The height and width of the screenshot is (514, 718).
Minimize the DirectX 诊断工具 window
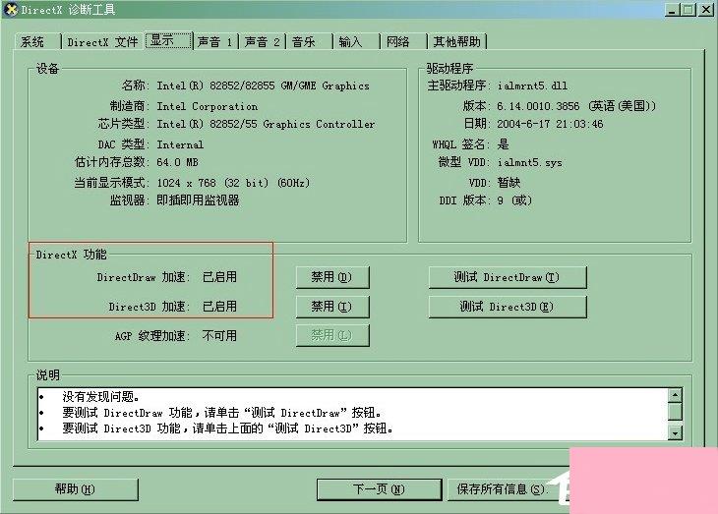pyautogui.click(x=672, y=9)
